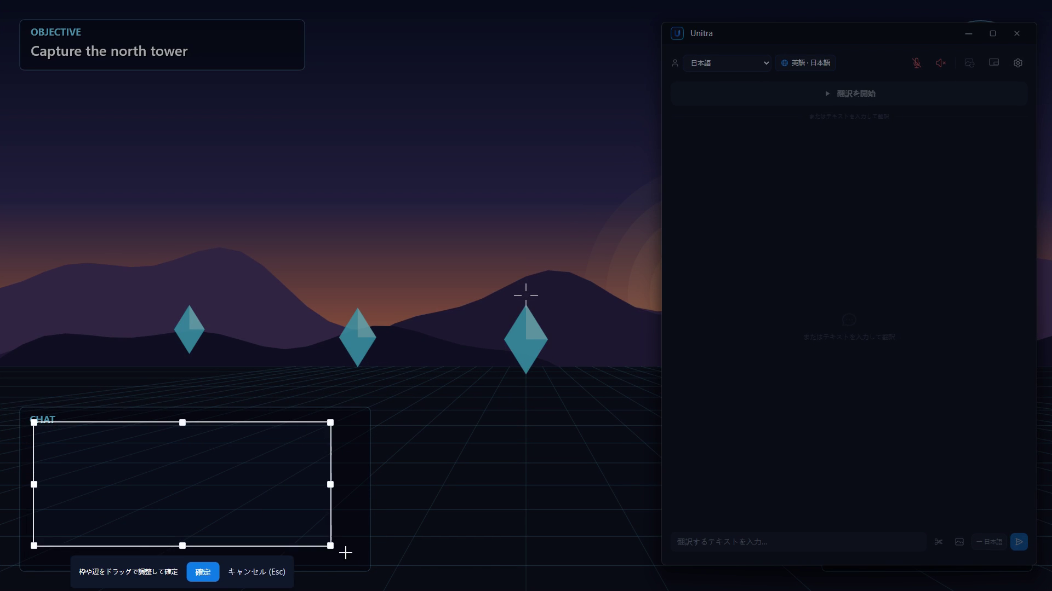Click the picture-in-picture overlay icon
This screenshot has height=591, width=1052.
[994, 62]
